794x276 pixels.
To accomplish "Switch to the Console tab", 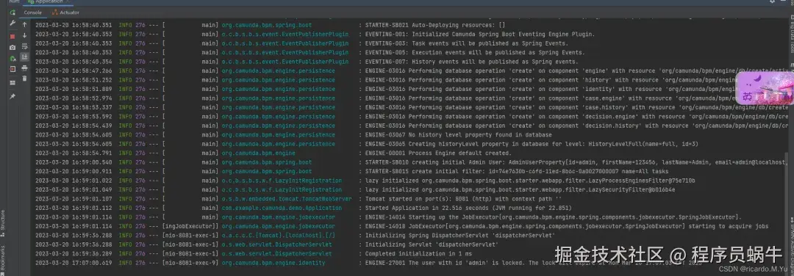I will 32,12.
